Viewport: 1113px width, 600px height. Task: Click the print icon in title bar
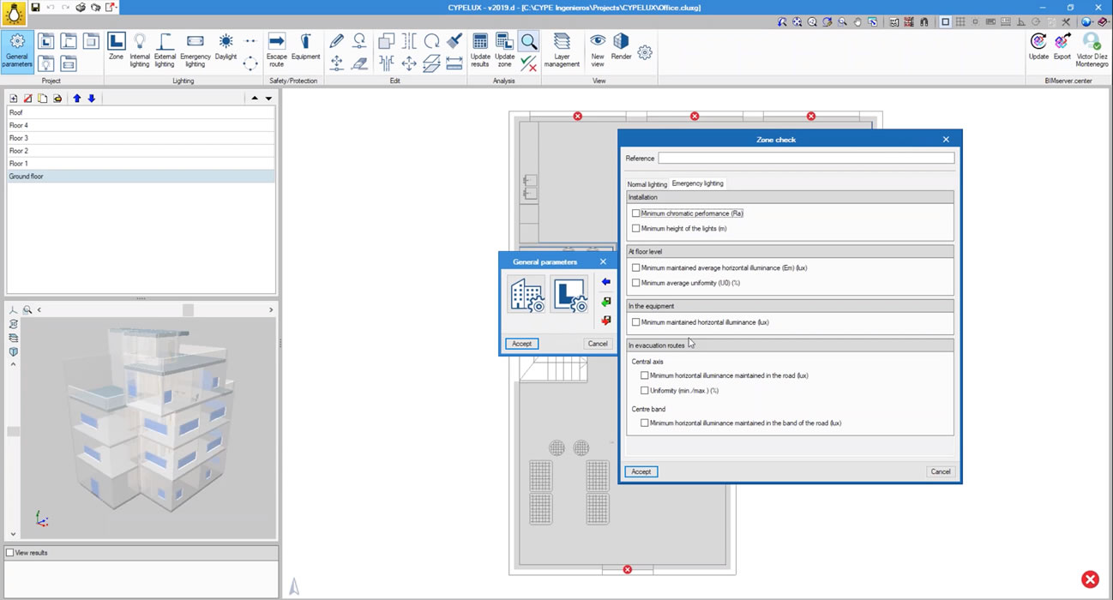click(81, 8)
